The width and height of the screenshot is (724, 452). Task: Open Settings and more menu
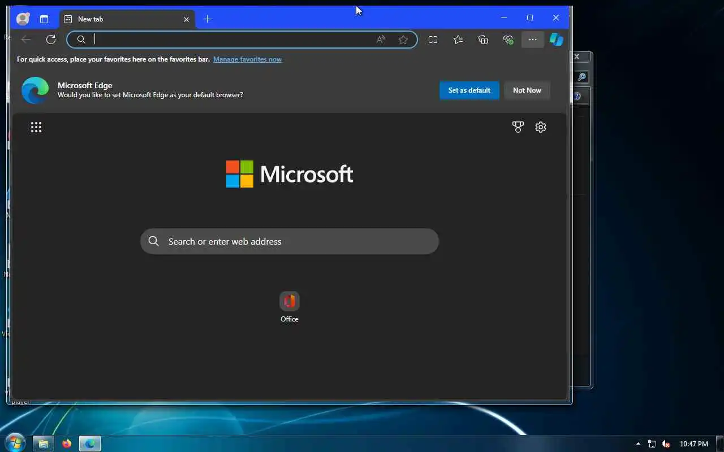533,40
